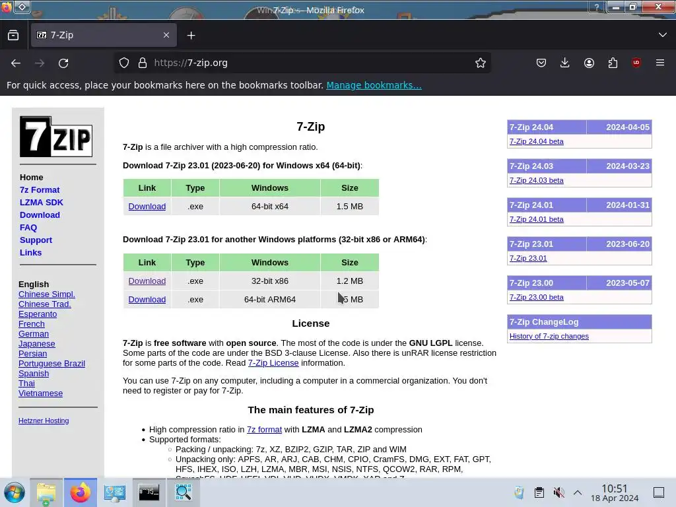Select the 7-Zip browser tab
The image size is (676, 507).
tap(104, 36)
